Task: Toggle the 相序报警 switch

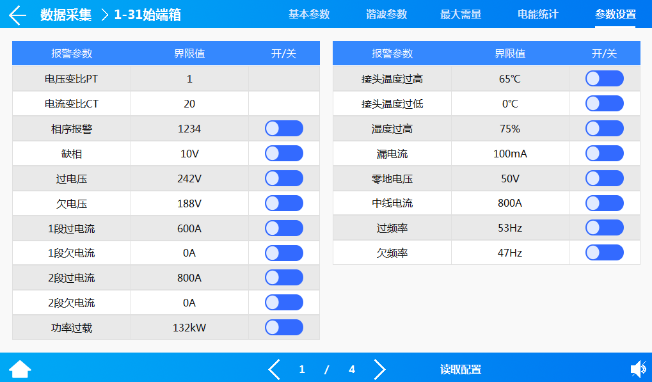Action: [284, 129]
